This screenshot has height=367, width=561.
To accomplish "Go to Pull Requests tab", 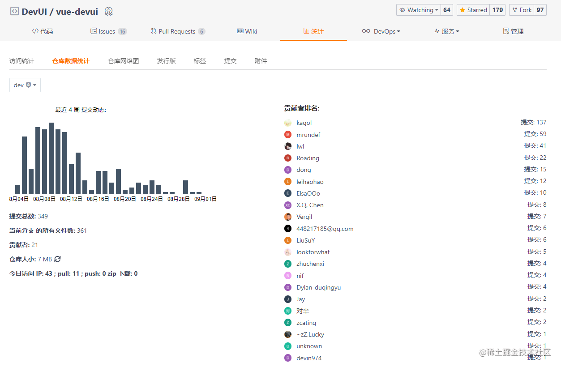I will (x=178, y=31).
